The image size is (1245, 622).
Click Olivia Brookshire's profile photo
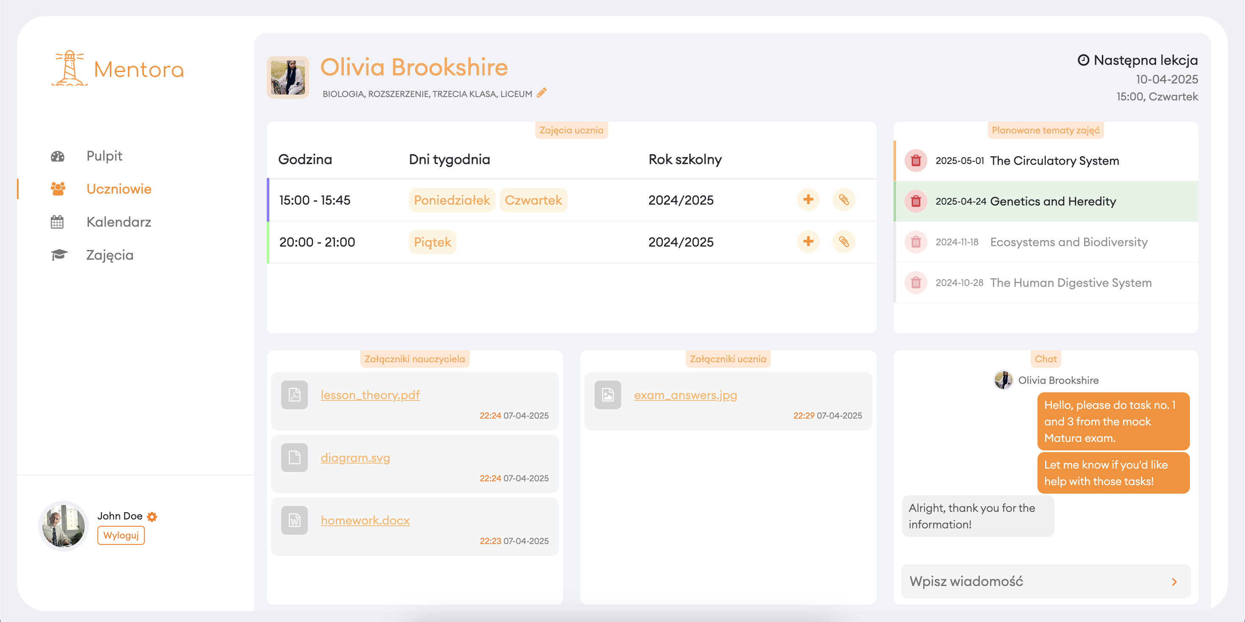tap(288, 78)
